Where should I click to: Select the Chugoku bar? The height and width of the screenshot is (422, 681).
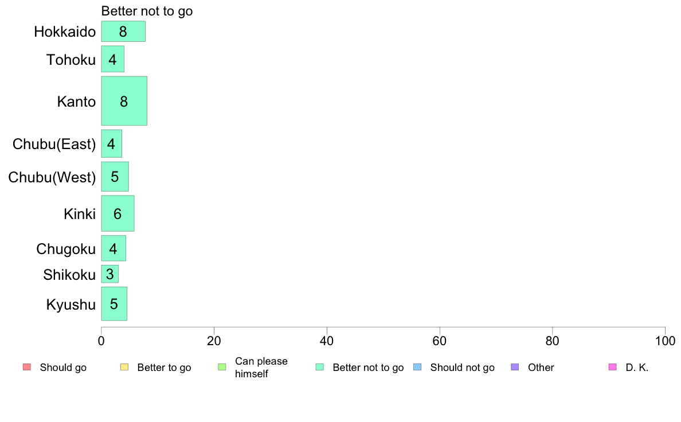(x=114, y=248)
